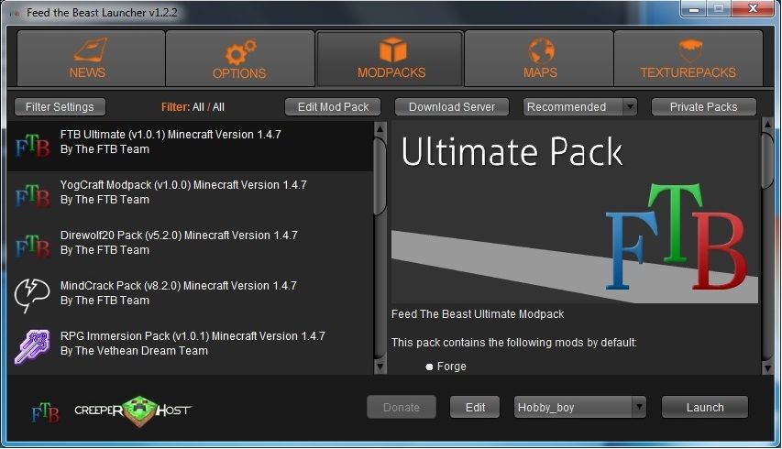
Task: Close the Feed the Beast Launcher
Action: (x=753, y=8)
